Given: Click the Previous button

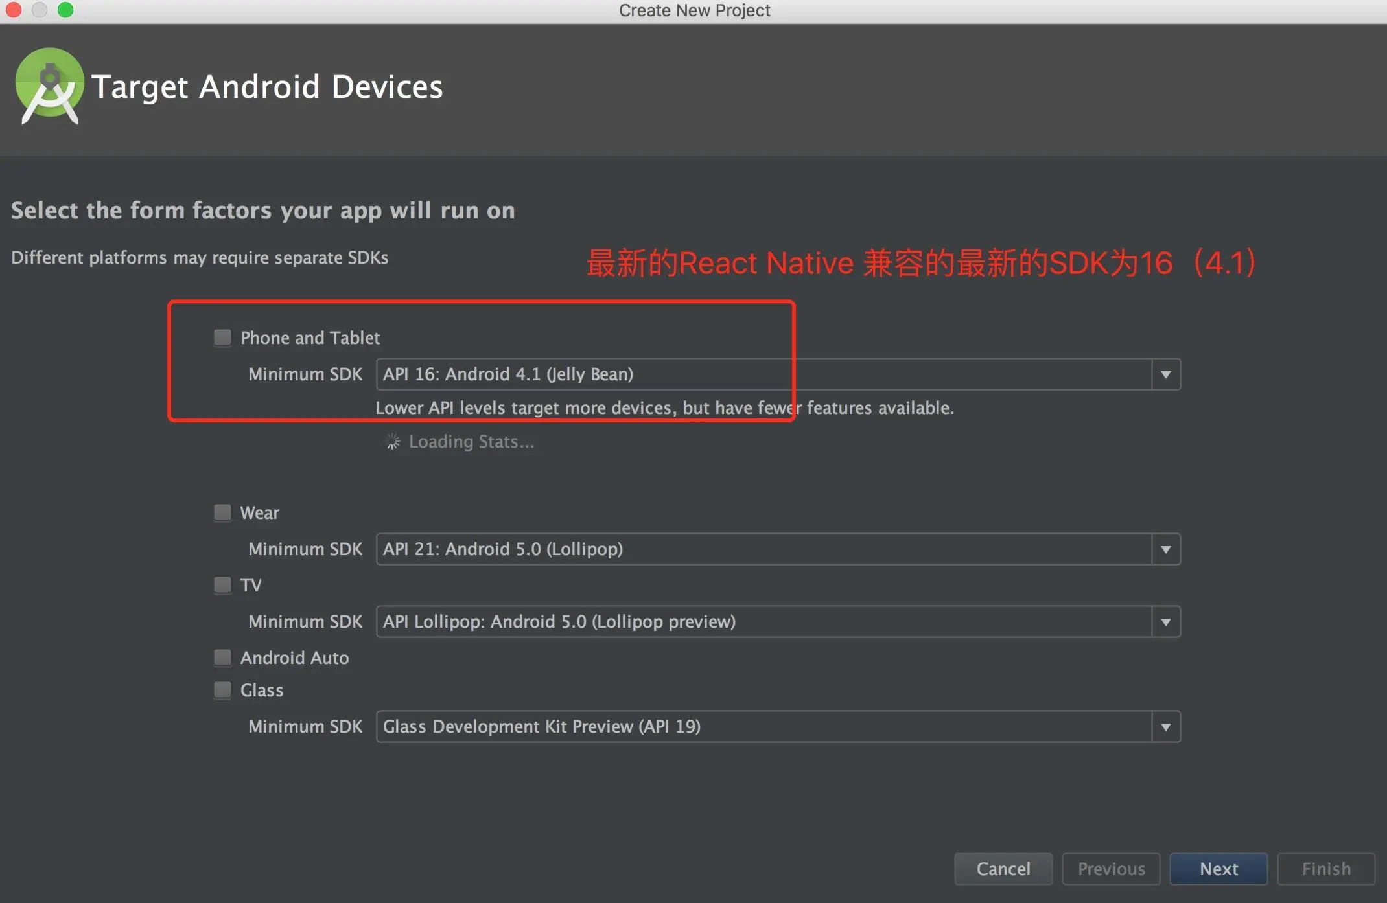Looking at the screenshot, I should tap(1111, 869).
